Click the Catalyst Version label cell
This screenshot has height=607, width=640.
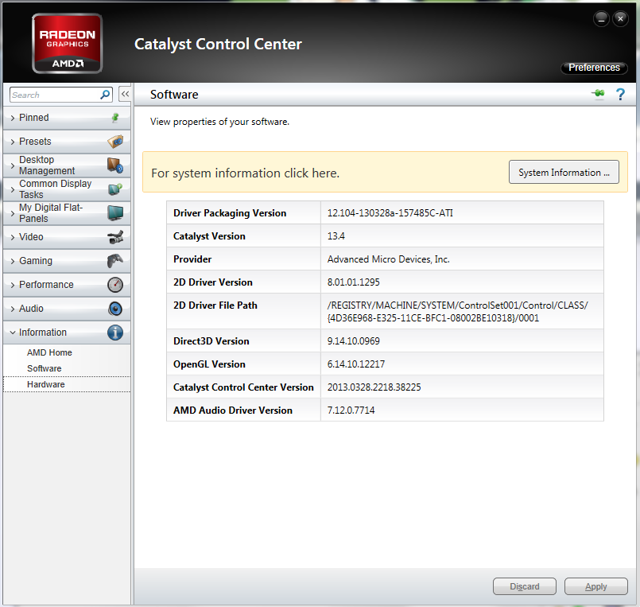click(243, 236)
